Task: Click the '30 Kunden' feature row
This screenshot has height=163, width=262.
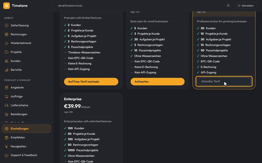Action: point(206,28)
